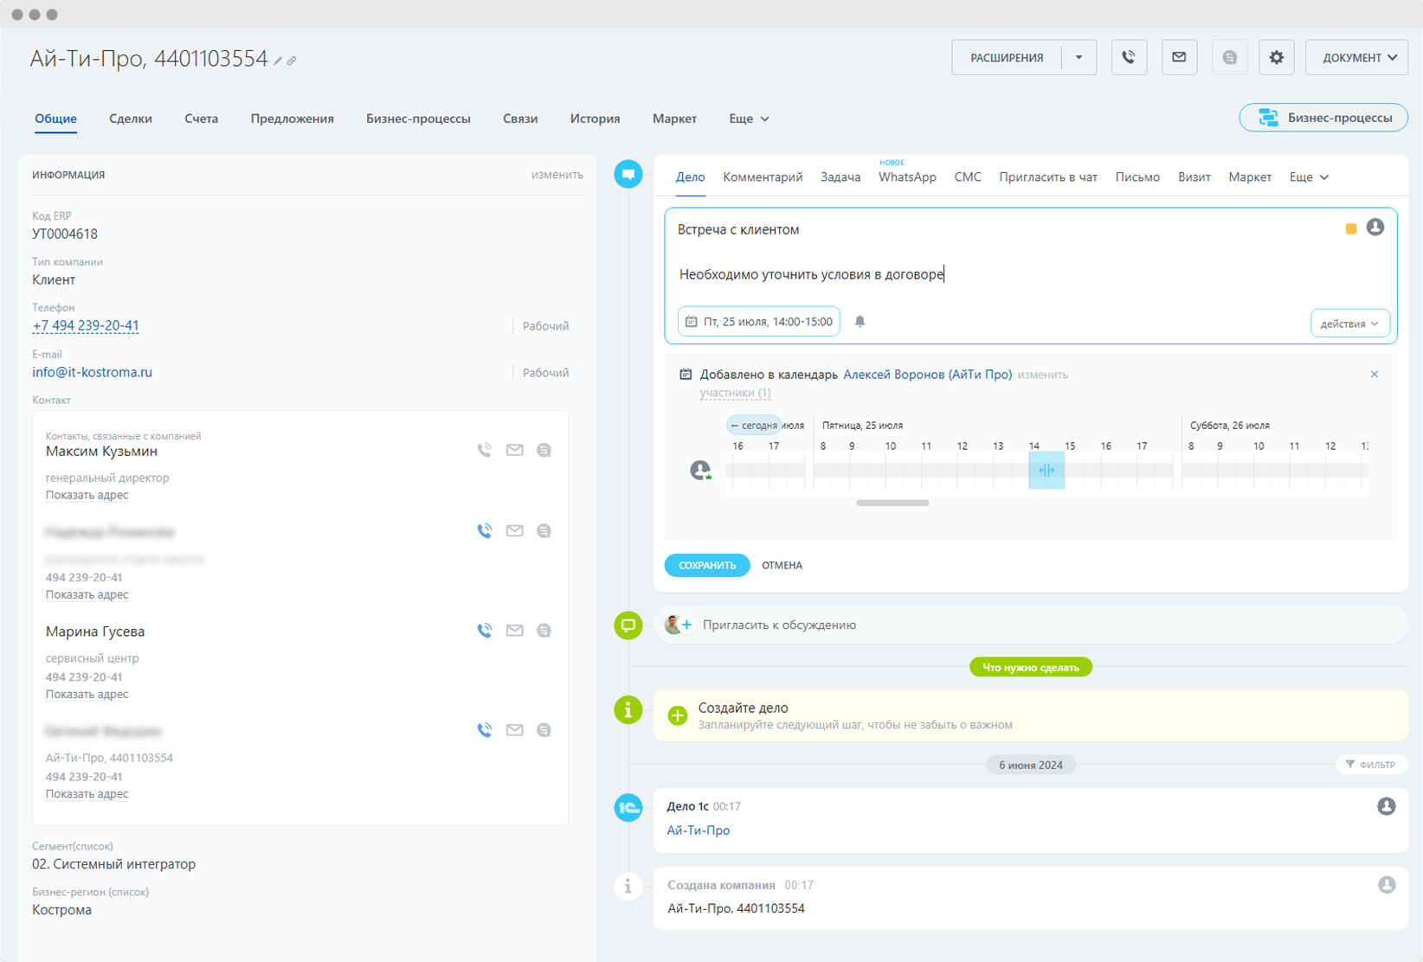Click the meeting date and time field

[x=759, y=322]
